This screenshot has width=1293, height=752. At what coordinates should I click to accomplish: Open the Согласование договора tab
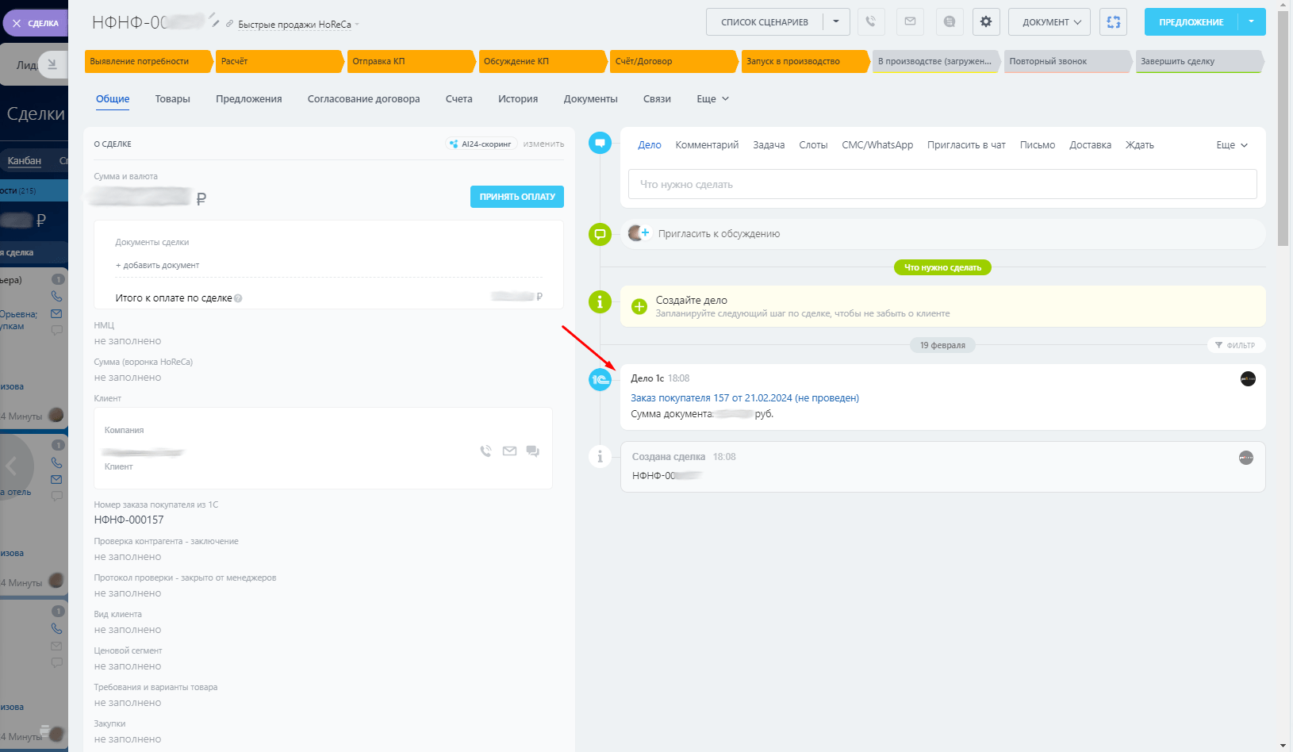364,99
